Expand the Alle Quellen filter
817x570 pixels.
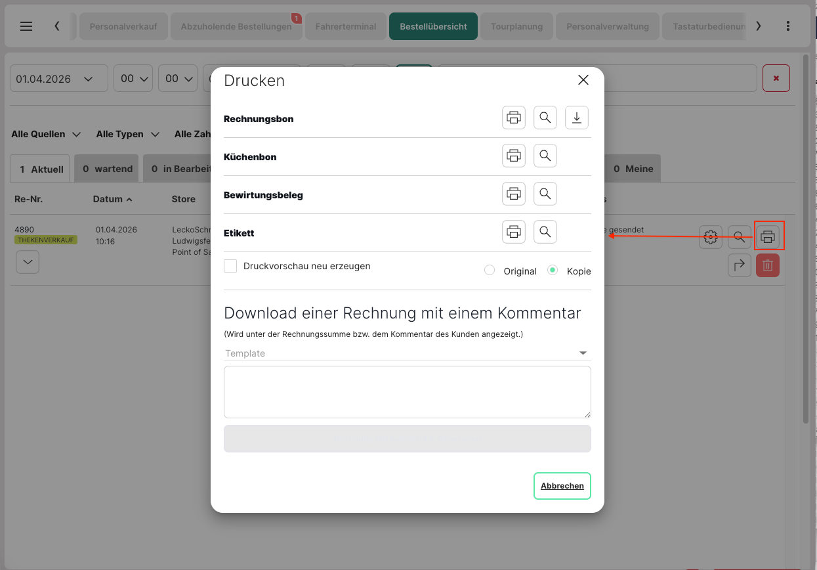pyautogui.click(x=46, y=134)
